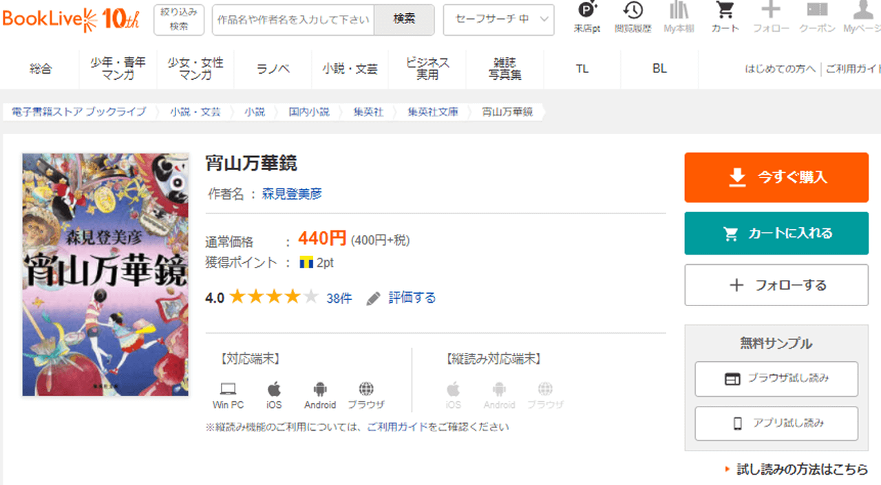
Task: Click the 評価する pencil rating link
Action: point(401,298)
